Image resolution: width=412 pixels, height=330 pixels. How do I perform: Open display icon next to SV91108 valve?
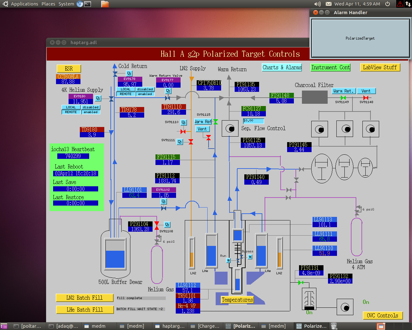pos(167,225)
